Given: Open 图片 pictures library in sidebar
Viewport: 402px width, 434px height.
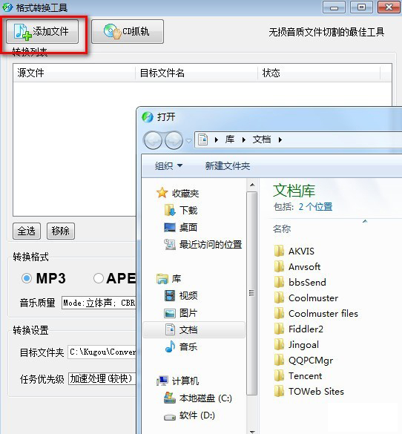Looking at the screenshot, I should (x=181, y=313).
